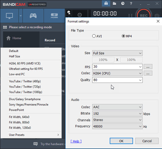Select AVI file type
Viewport: 162px width, 149px height.
point(97,36)
